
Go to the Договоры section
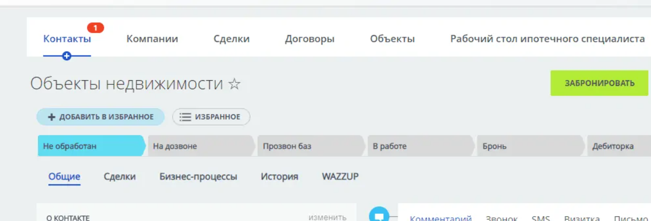tap(310, 39)
